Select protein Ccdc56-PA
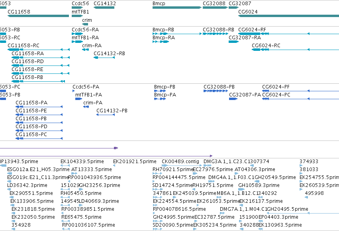This screenshot has height=231, width=339. click(74, 91)
